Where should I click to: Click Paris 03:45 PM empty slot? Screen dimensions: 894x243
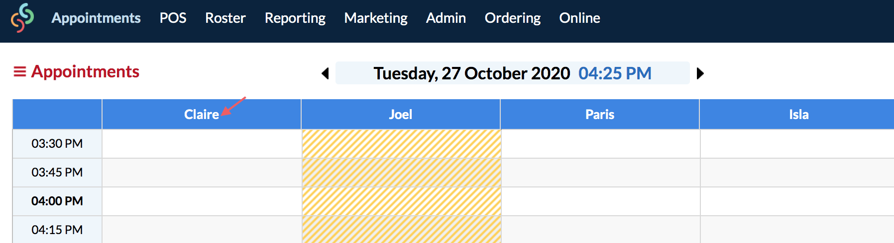click(600, 173)
